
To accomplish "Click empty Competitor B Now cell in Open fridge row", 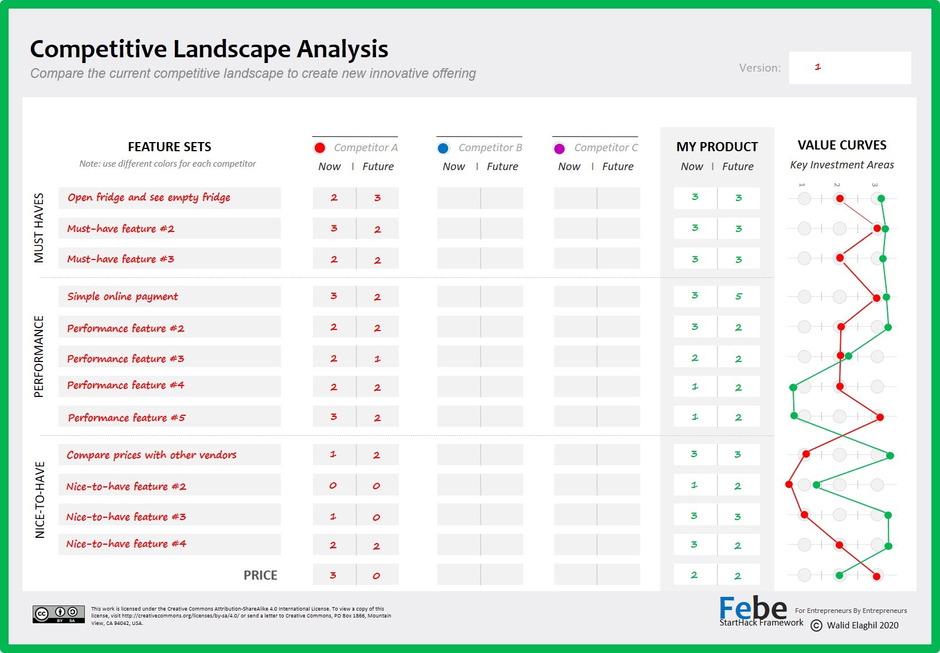I will 459,198.
